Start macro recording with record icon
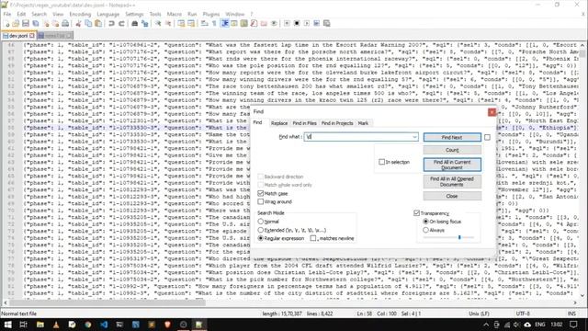588x331 pixels. [x=287, y=24]
